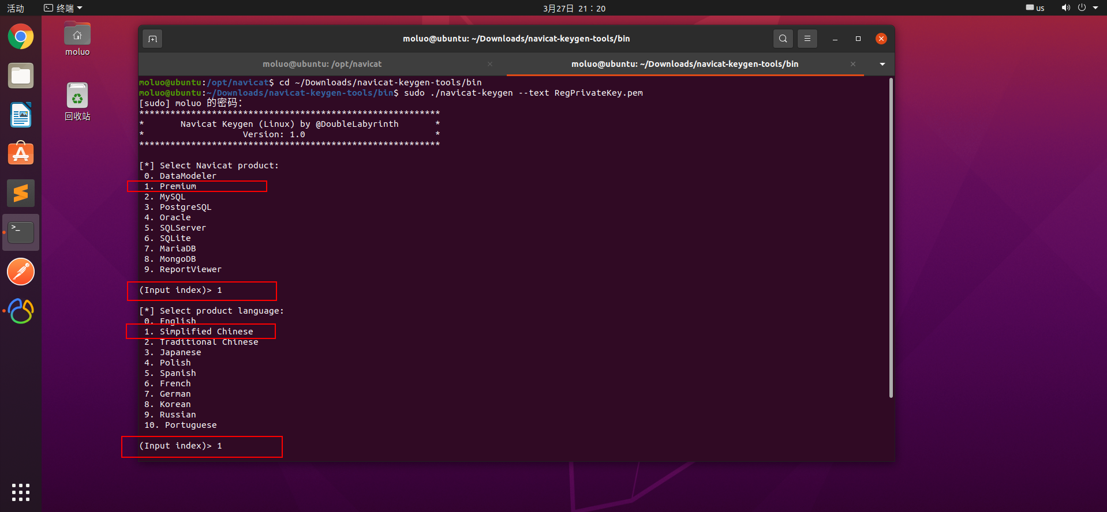Open the 活动 activities overview
Viewport: 1107px width, 512px height.
click(x=16, y=8)
